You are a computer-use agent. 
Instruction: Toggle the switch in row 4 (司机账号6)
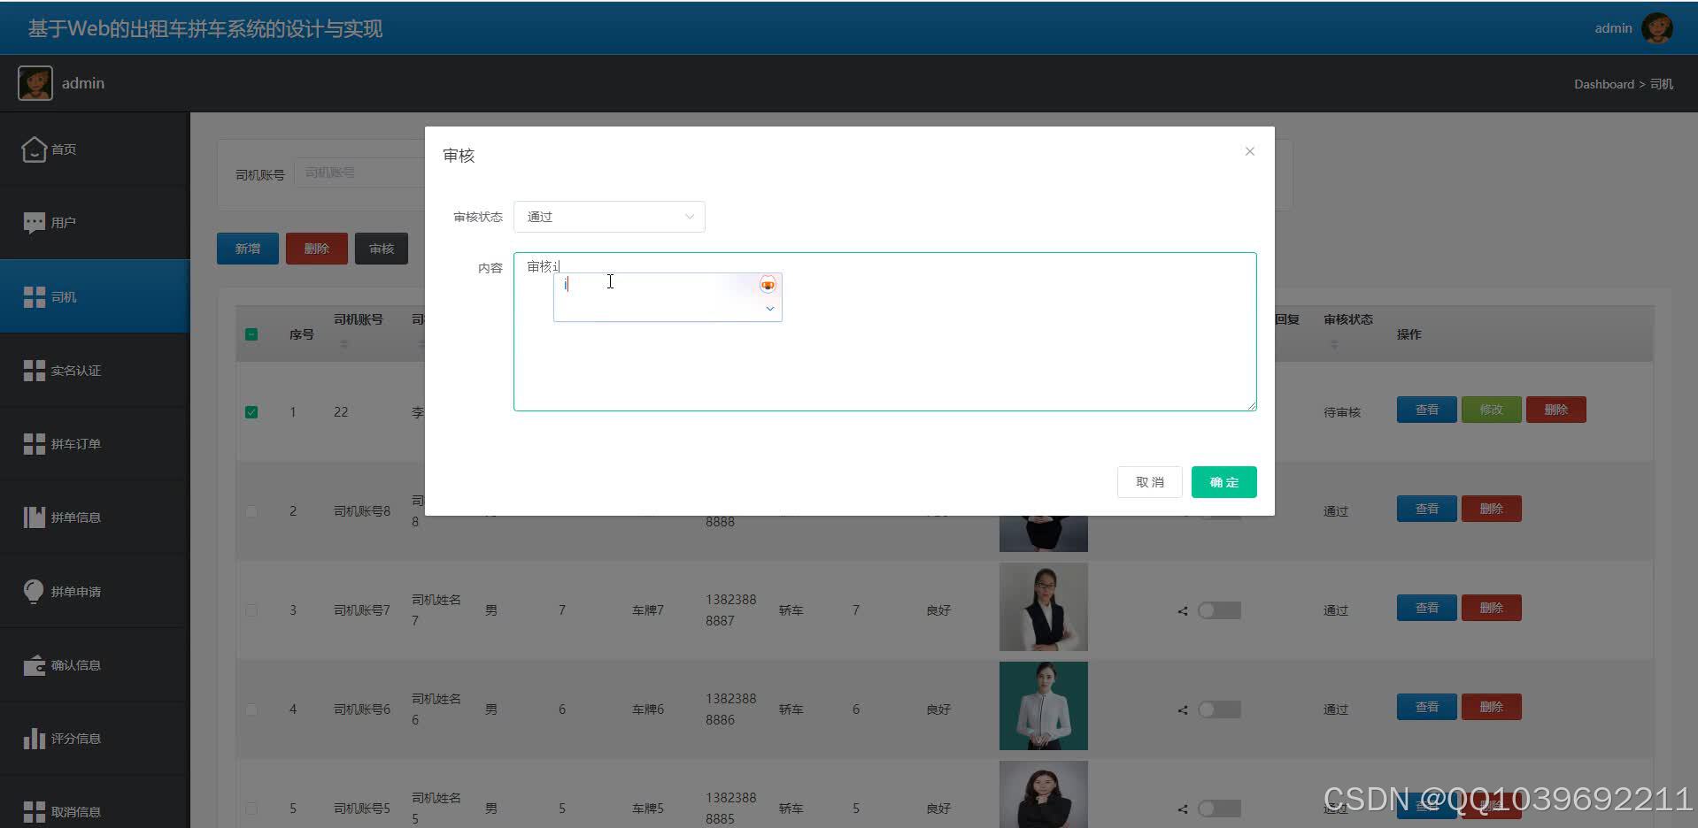tap(1219, 709)
